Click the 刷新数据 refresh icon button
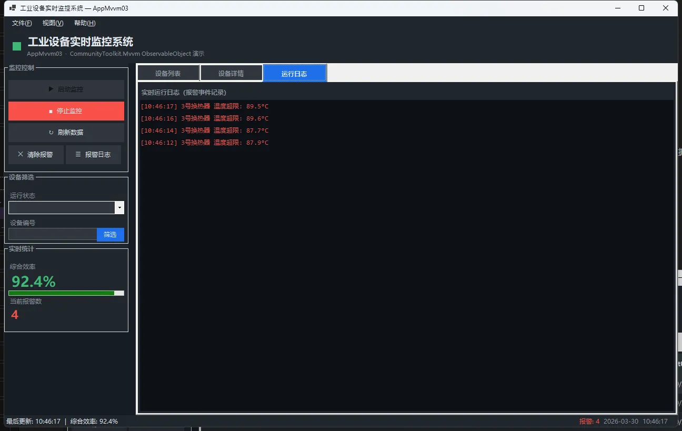The image size is (682, 431). click(51, 133)
